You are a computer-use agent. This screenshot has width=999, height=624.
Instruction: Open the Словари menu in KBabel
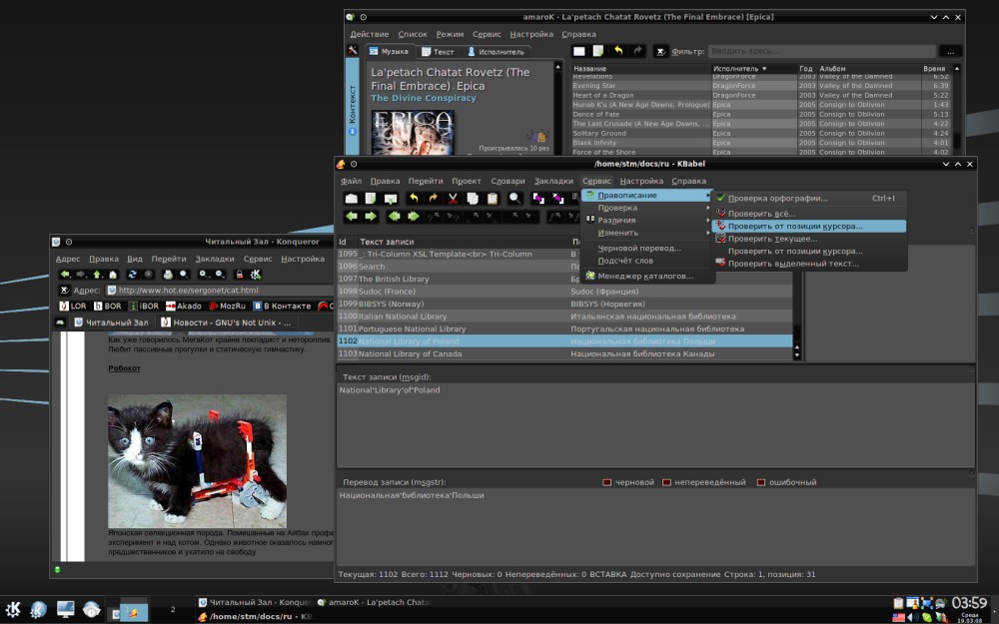pyautogui.click(x=507, y=181)
